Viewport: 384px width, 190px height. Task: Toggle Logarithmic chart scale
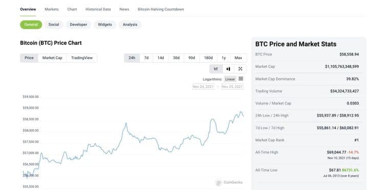point(212,79)
